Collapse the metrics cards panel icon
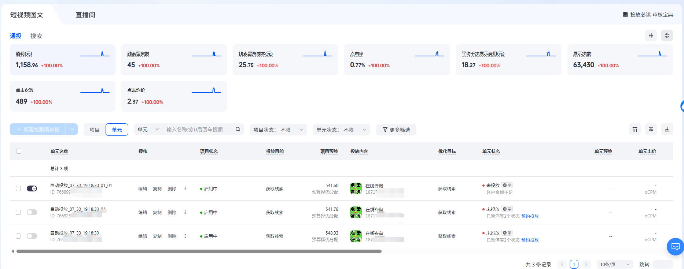 coord(667,36)
